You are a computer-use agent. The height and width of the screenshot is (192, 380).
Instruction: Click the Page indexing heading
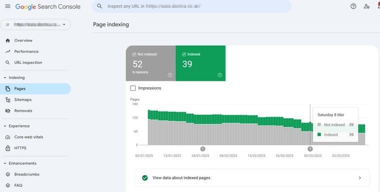tap(111, 24)
